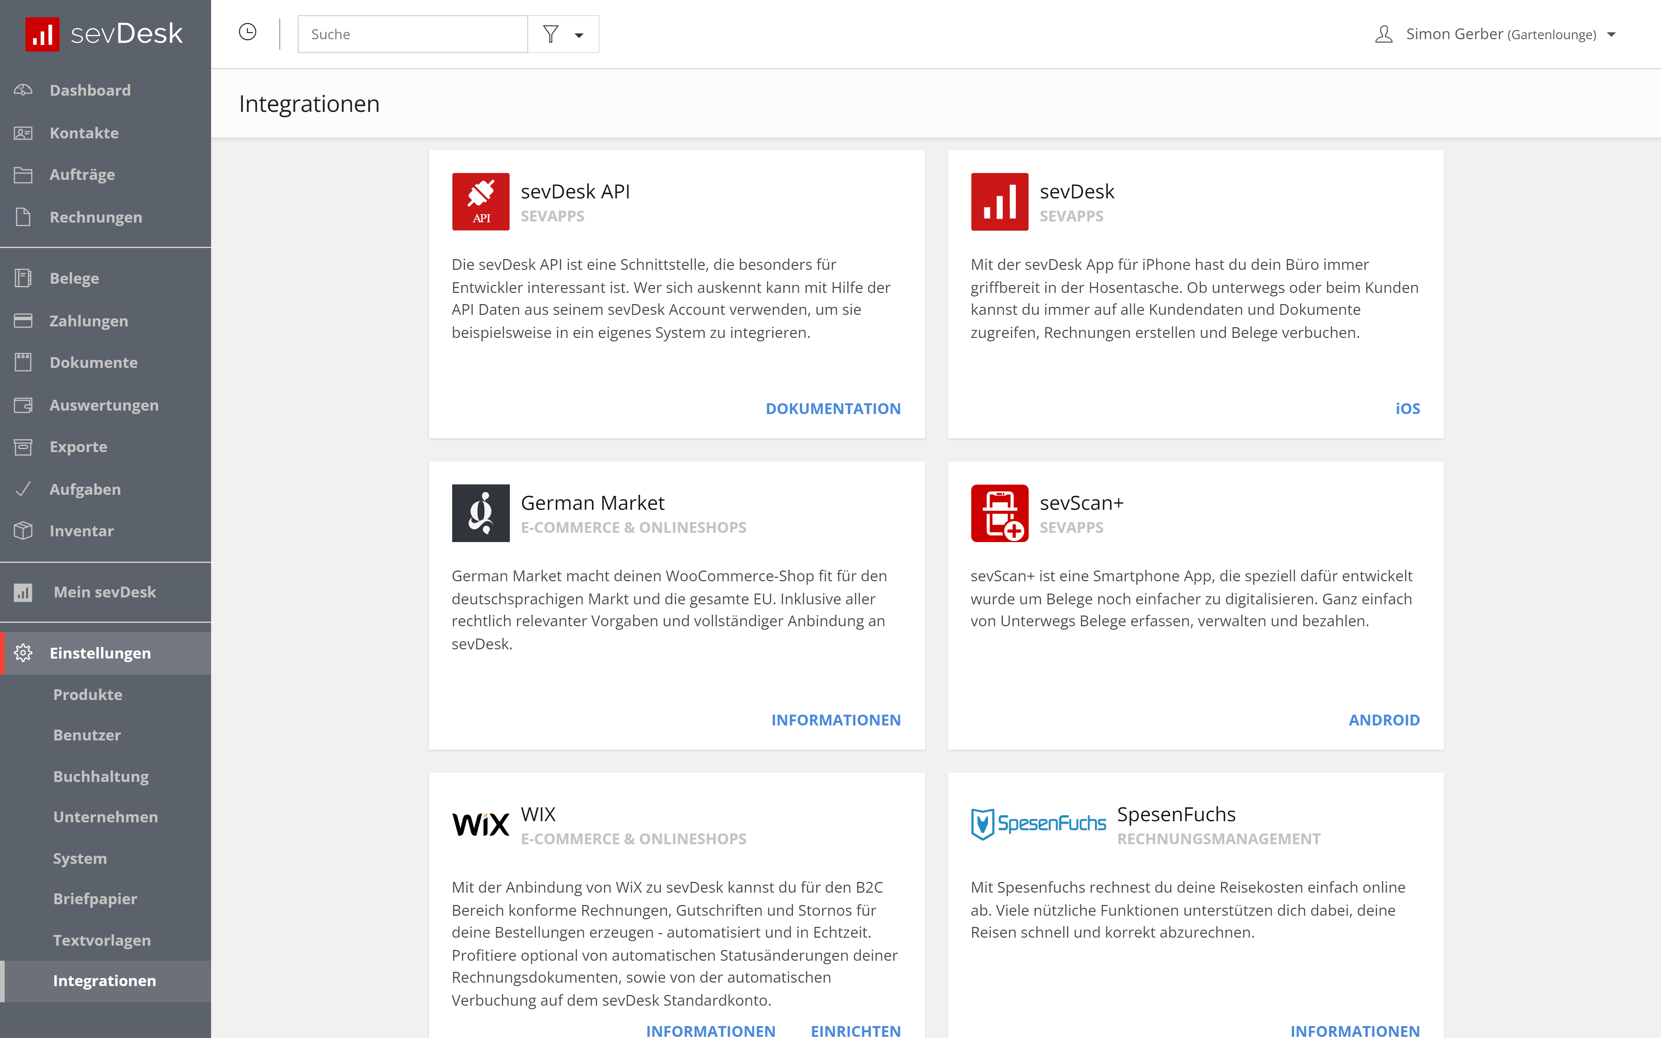Viewport: 1661px width, 1038px height.
Task: Click the German Market logo icon
Action: tap(481, 513)
